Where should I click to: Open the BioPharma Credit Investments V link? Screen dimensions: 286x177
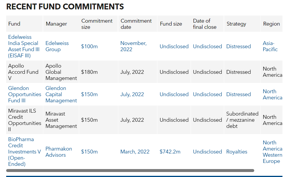coord(24,151)
